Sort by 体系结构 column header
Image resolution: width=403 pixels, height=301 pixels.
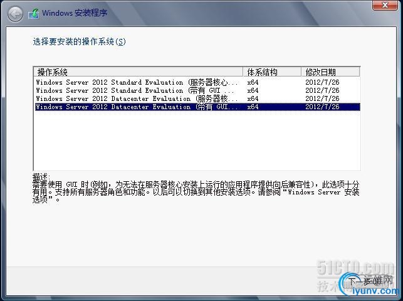(272, 72)
